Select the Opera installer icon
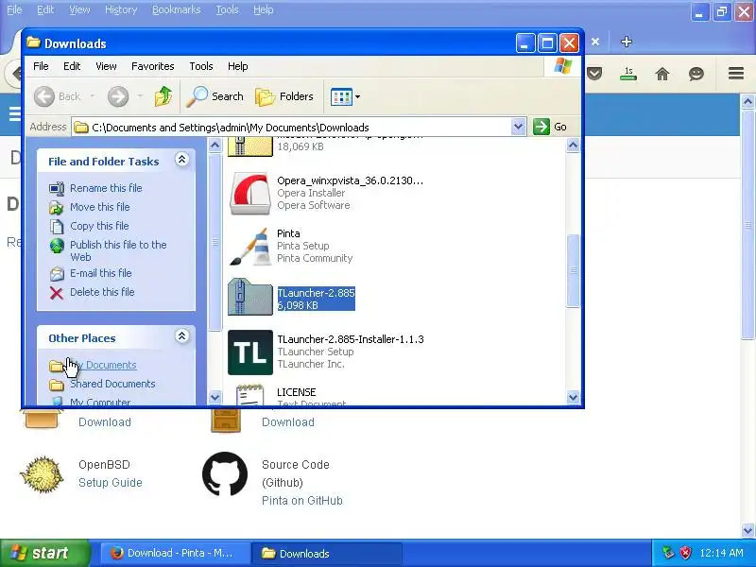The height and width of the screenshot is (567, 756). coord(250,193)
